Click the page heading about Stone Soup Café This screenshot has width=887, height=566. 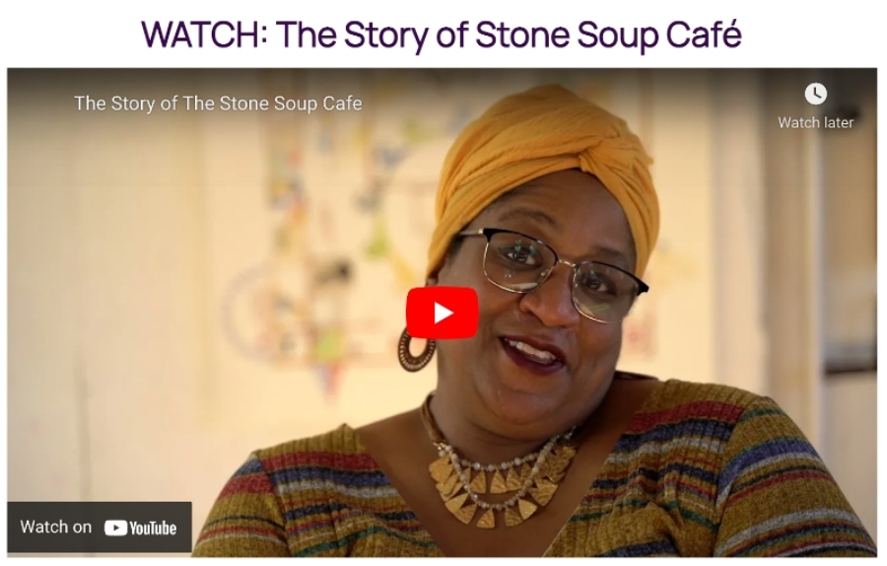coord(442,34)
